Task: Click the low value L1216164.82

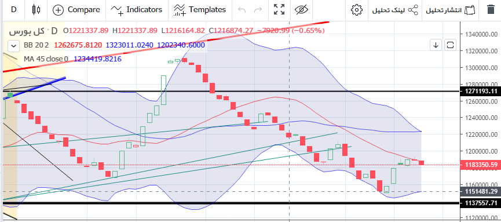Action: [x=183, y=31]
